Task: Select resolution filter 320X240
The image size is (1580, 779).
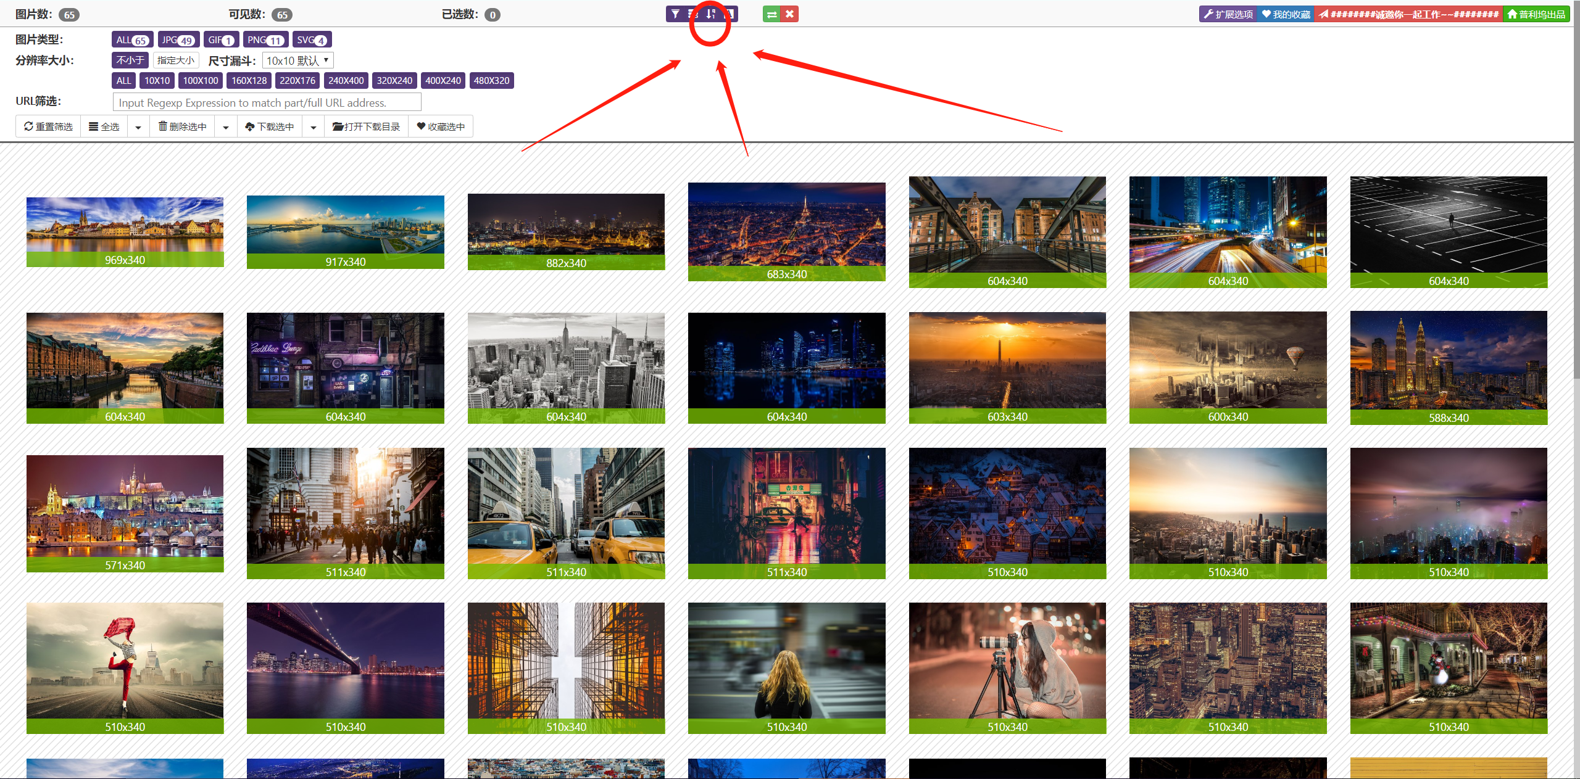Action: 394,80
